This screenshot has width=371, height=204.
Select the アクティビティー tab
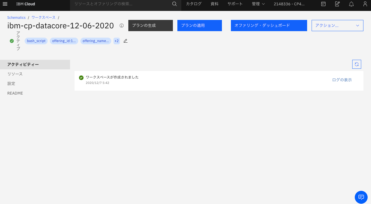pos(35,65)
